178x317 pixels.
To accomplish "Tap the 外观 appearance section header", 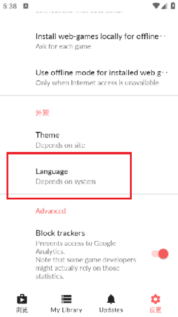I will [x=42, y=113].
